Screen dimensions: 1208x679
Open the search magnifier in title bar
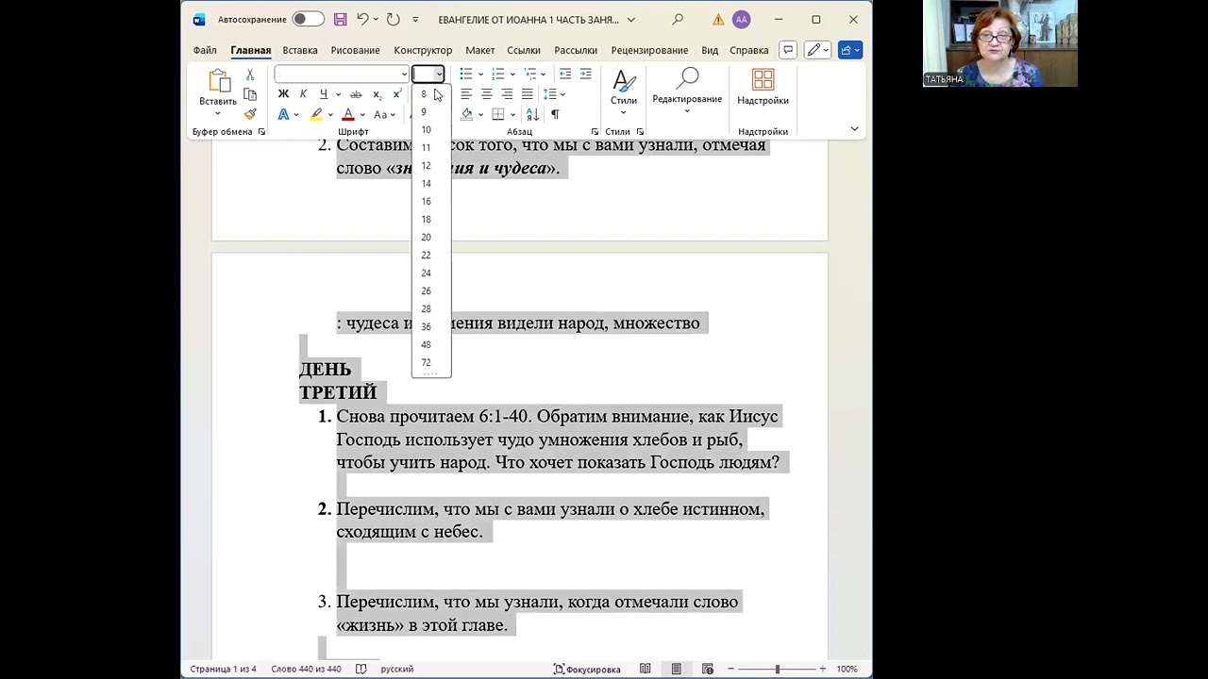pos(678,19)
